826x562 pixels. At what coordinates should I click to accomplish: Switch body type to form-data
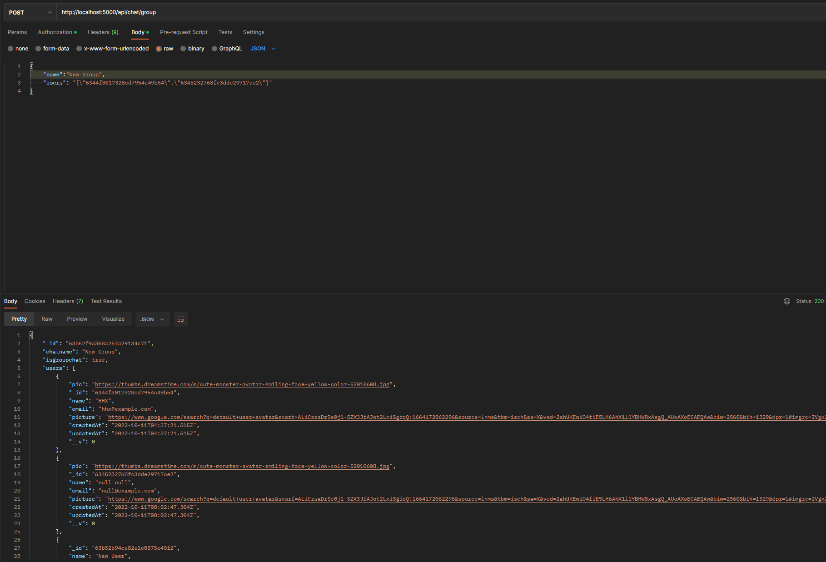(x=52, y=49)
